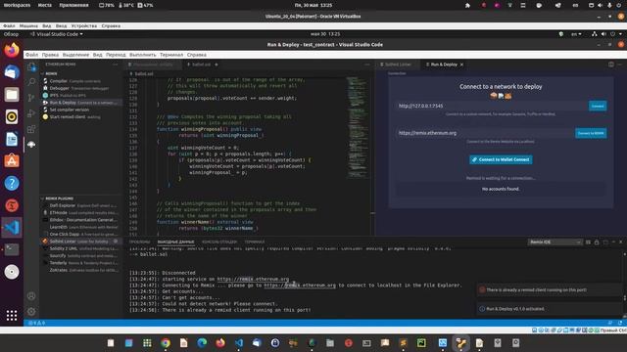
Task: Clear output icon next to Remix IDE dropdown
Action: pos(588,242)
